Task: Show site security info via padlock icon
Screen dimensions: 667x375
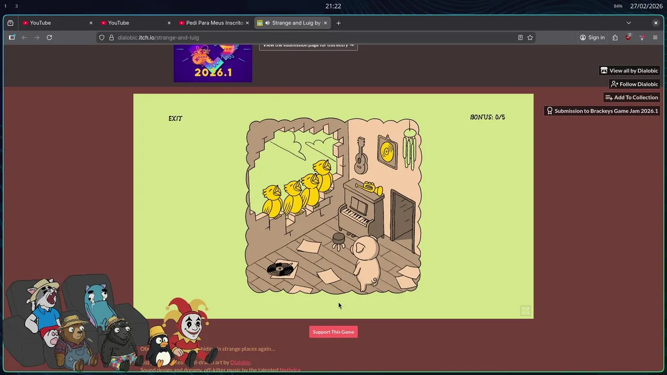Action: [x=111, y=37]
